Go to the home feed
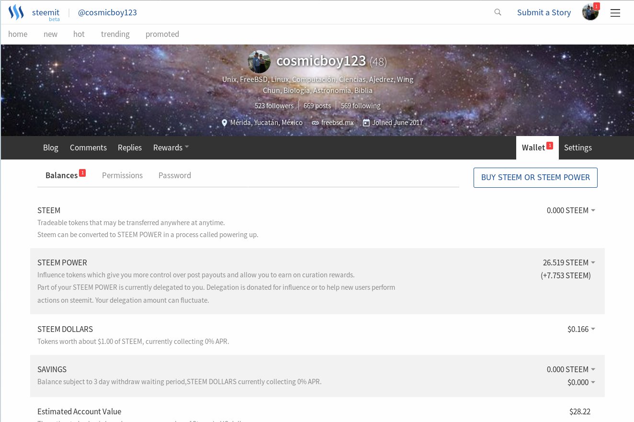Image resolution: width=634 pixels, height=422 pixels. 18,34
